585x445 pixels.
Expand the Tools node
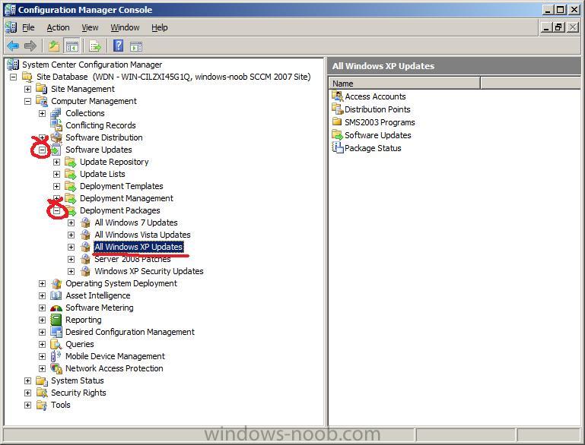[27, 406]
